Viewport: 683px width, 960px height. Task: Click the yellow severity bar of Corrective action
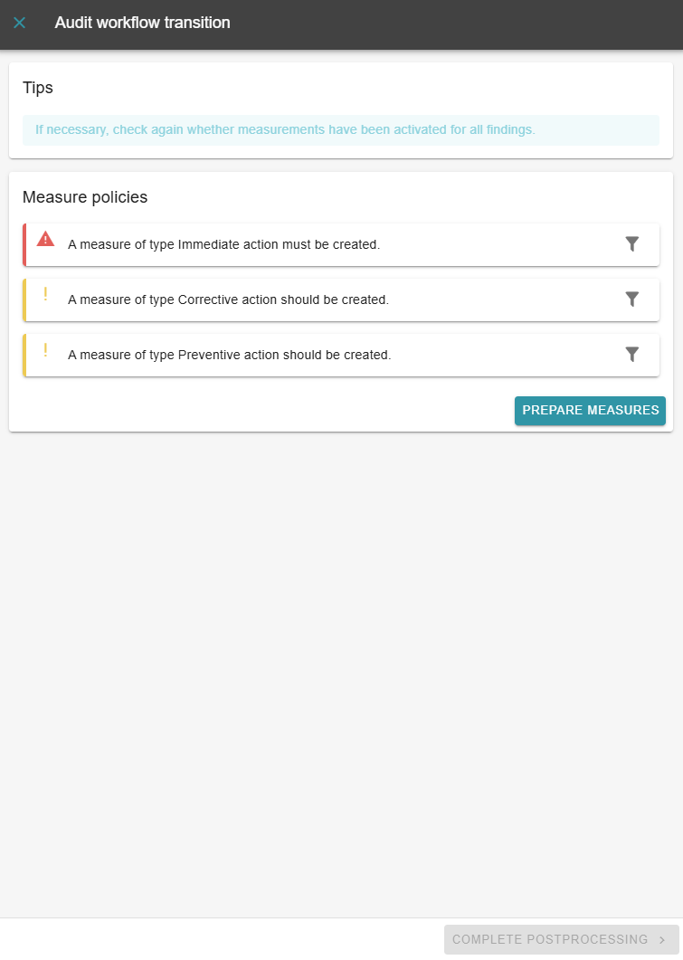24,299
